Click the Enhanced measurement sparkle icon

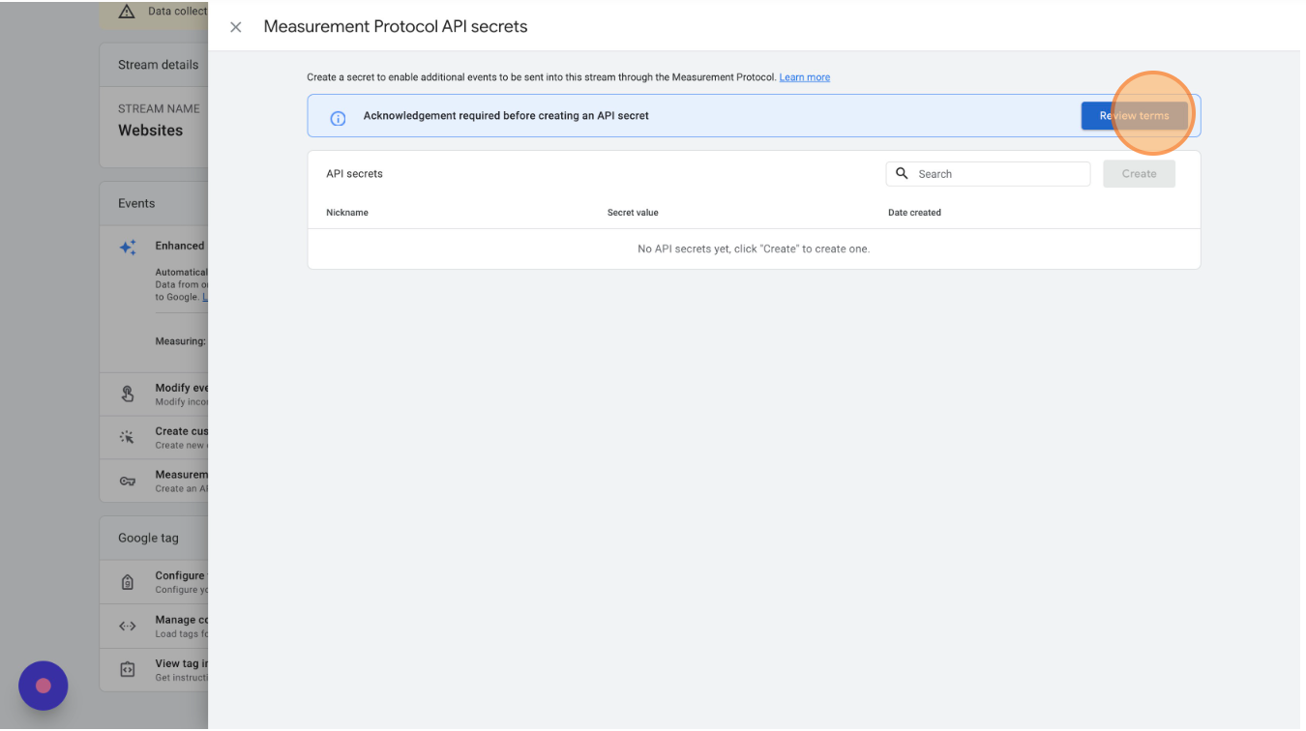pyautogui.click(x=128, y=248)
